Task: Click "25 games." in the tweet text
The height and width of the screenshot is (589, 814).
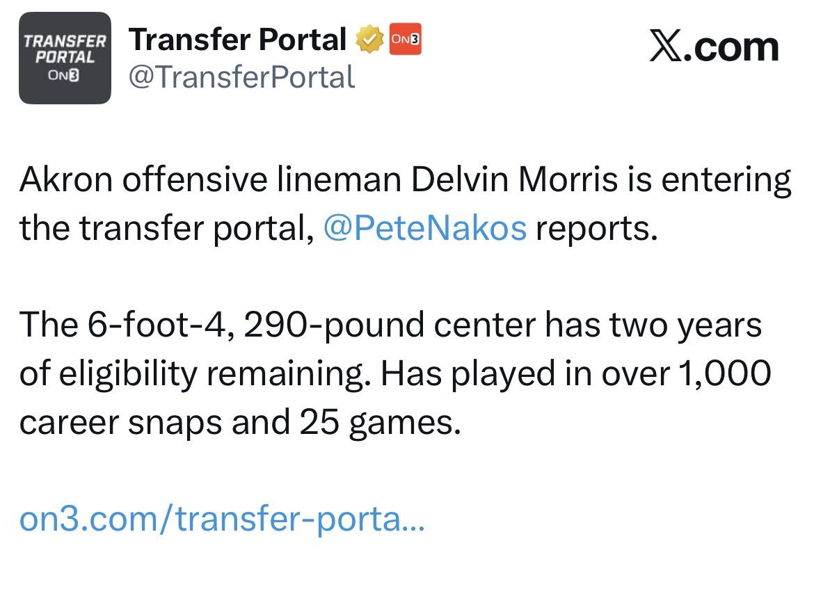Action: pyautogui.click(x=381, y=422)
